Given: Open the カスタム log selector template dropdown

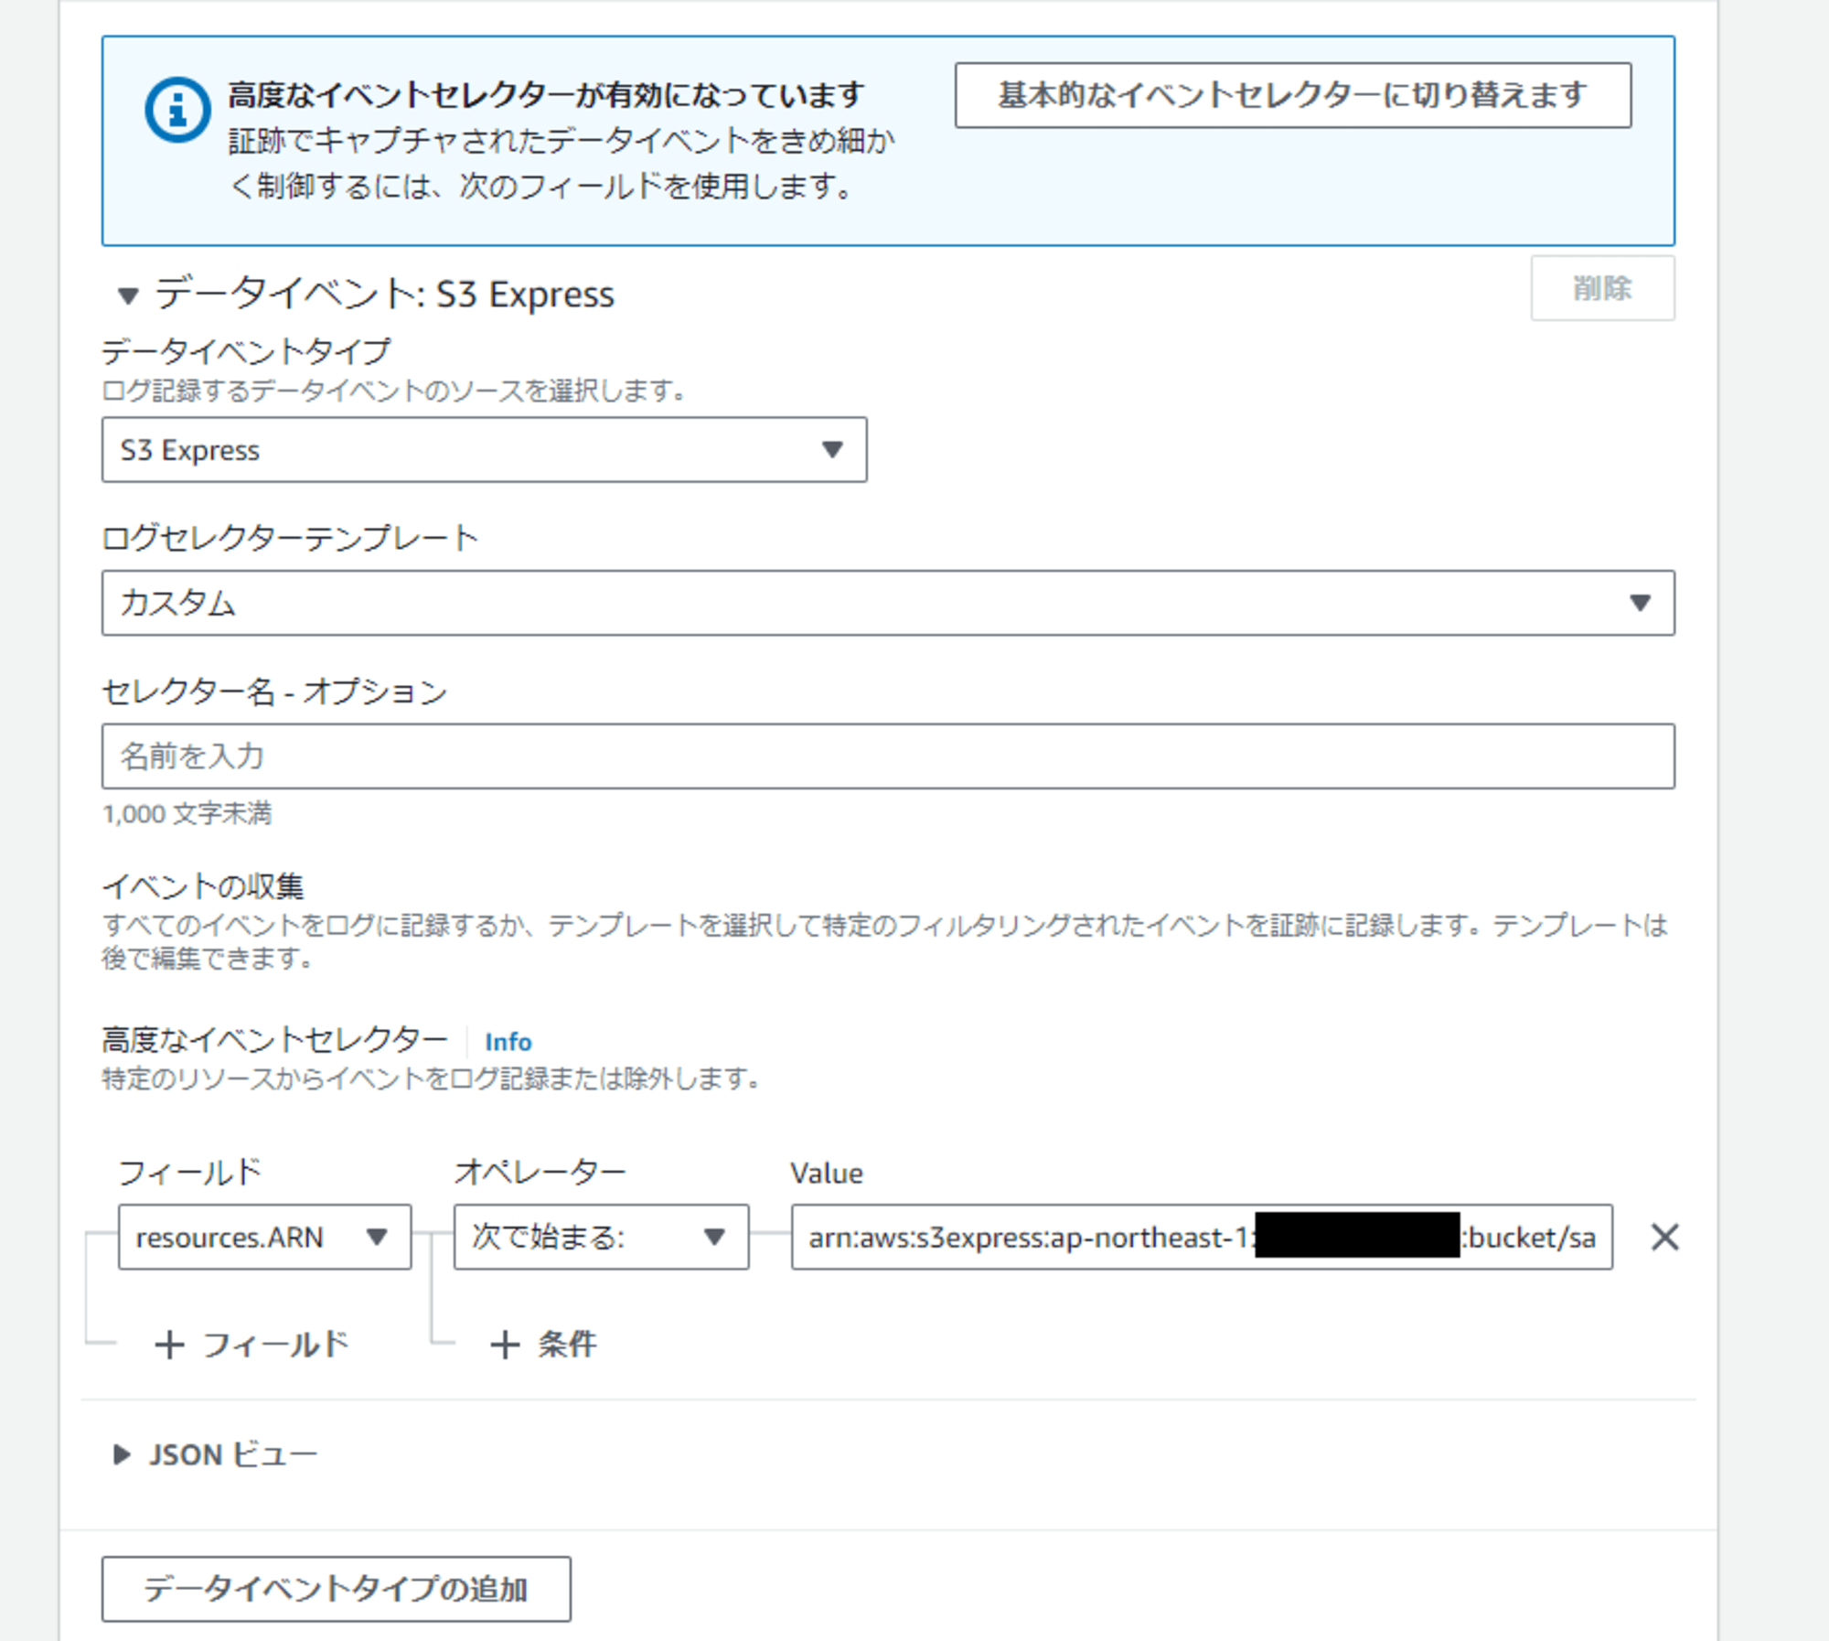Looking at the screenshot, I should tap(888, 603).
